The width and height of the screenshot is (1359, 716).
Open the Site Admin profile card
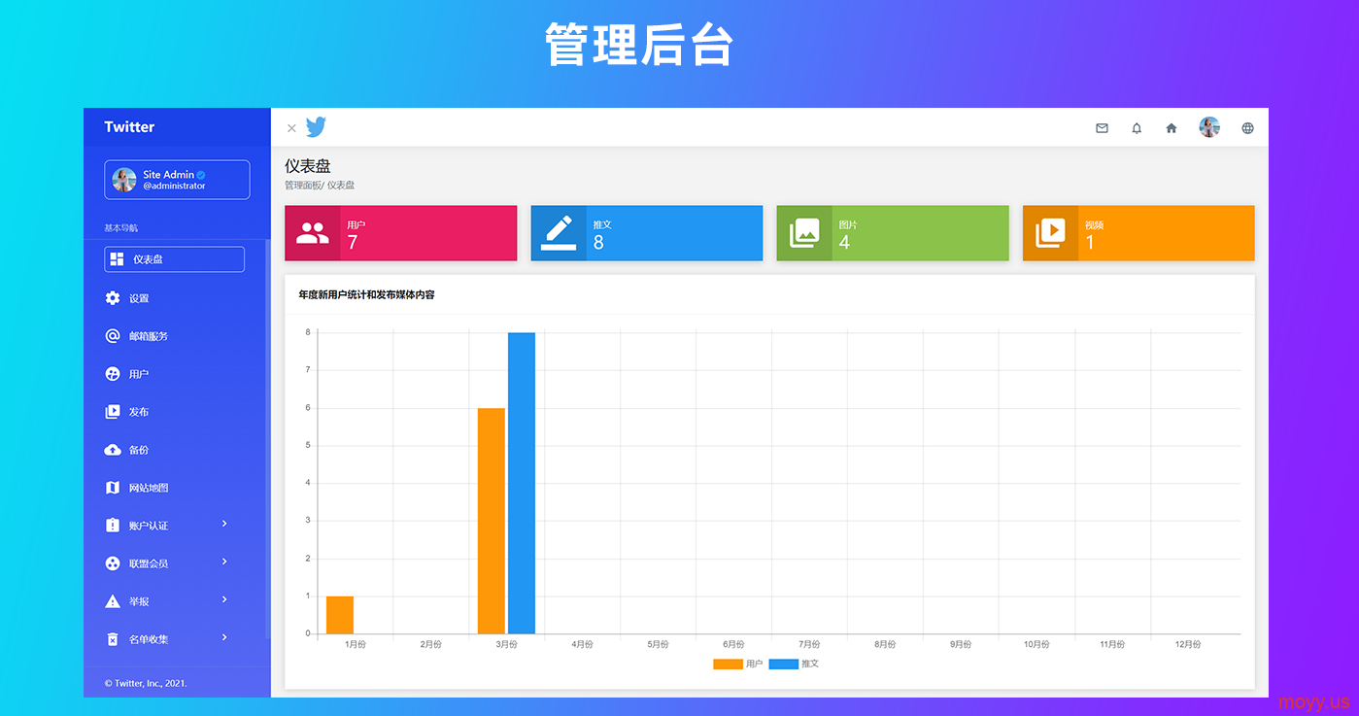tap(177, 180)
